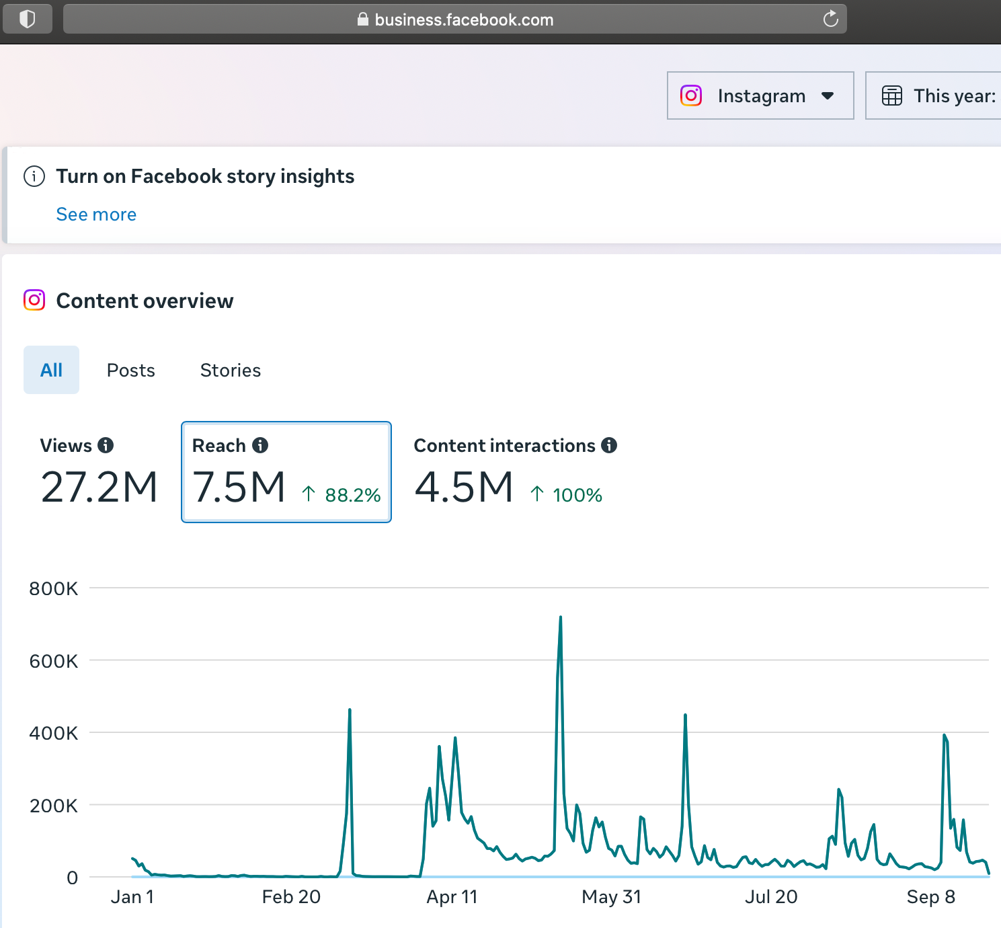
Task: Click the Instagram logo beside Content overview
Action: [x=34, y=300]
